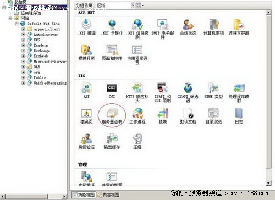Switch to the 功能视图 tab
Viewport: 275px width, 200px height.
pyautogui.click(x=84, y=195)
